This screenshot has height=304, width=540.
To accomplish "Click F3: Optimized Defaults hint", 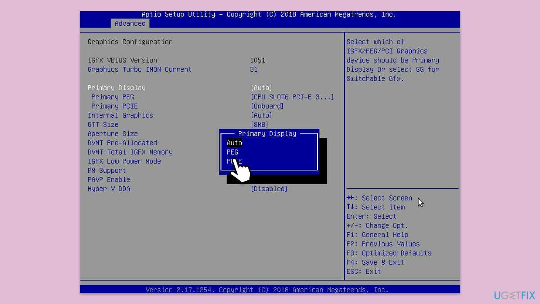I will (389, 253).
